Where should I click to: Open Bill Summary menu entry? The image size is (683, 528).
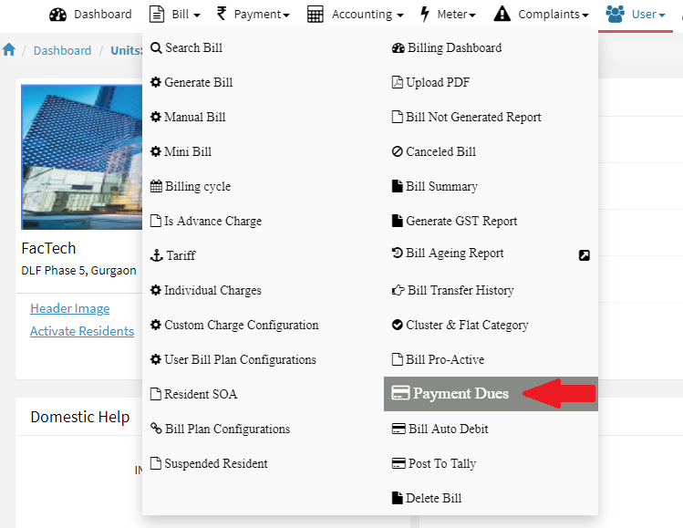pos(435,186)
